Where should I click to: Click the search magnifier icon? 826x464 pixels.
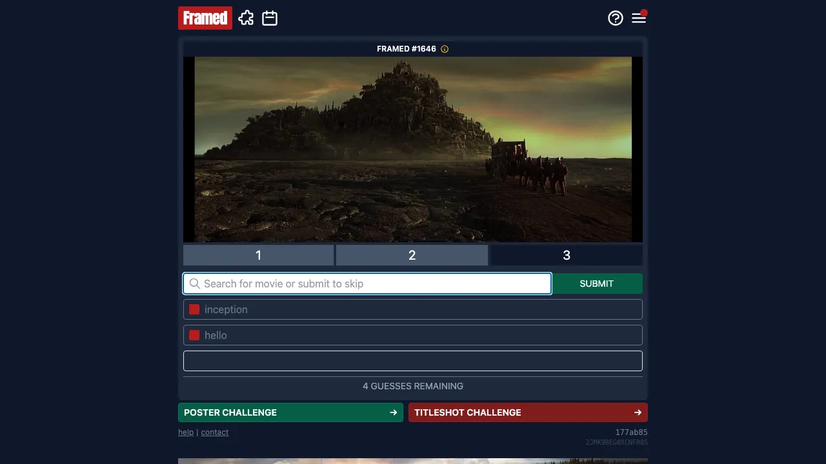[x=194, y=284]
